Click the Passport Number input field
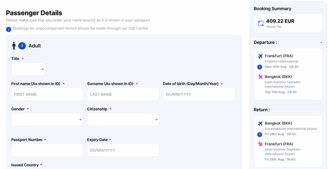Image resolution: width=328 pixels, height=169 pixels. click(47, 150)
